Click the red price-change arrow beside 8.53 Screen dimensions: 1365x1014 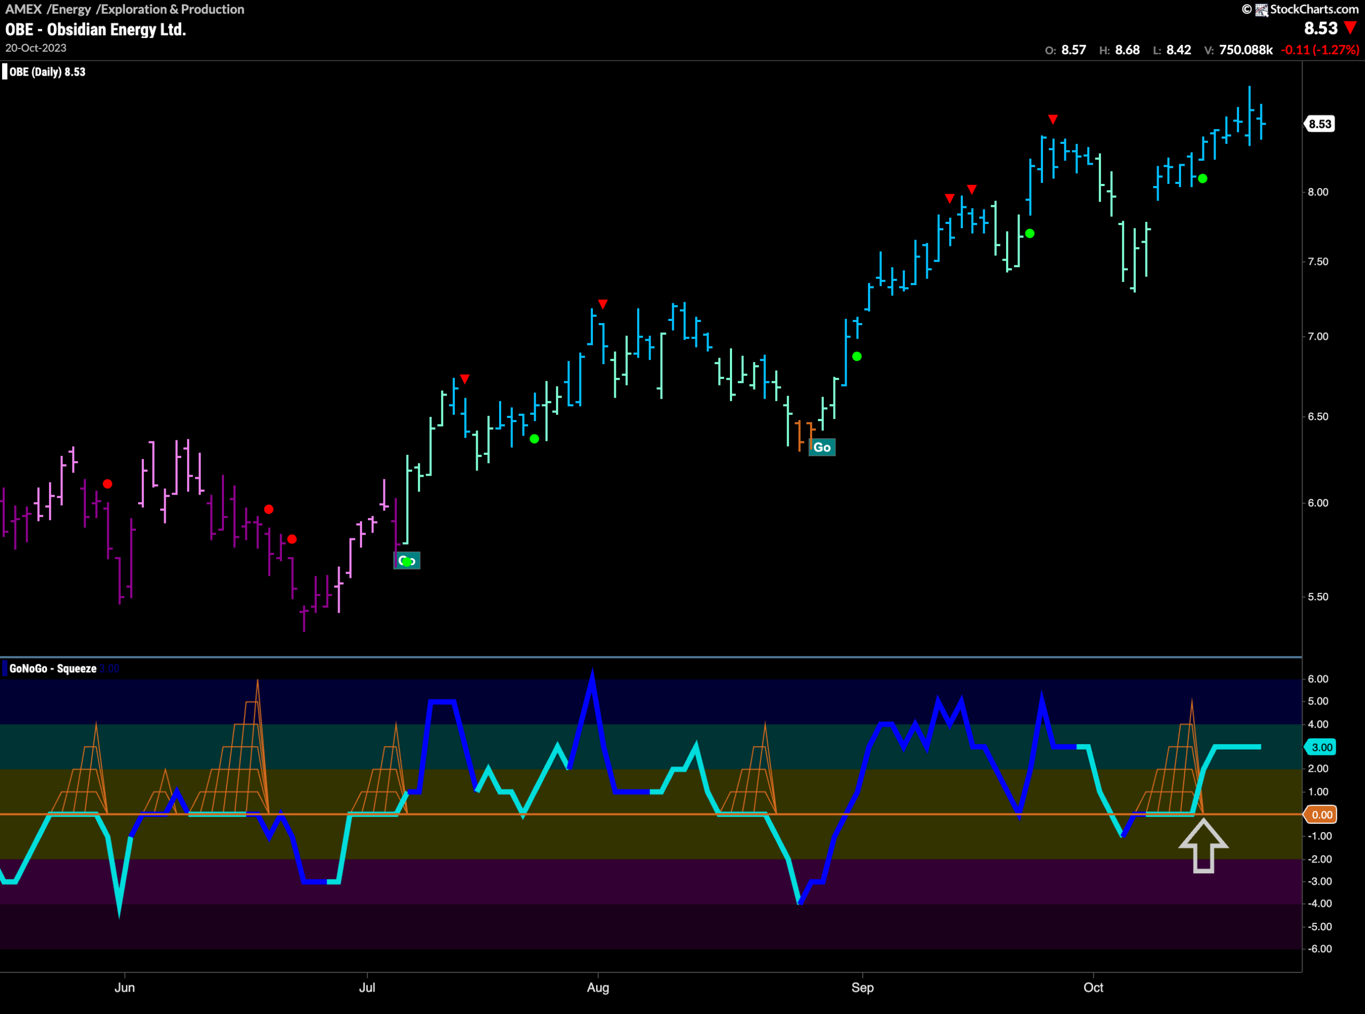coord(1350,28)
